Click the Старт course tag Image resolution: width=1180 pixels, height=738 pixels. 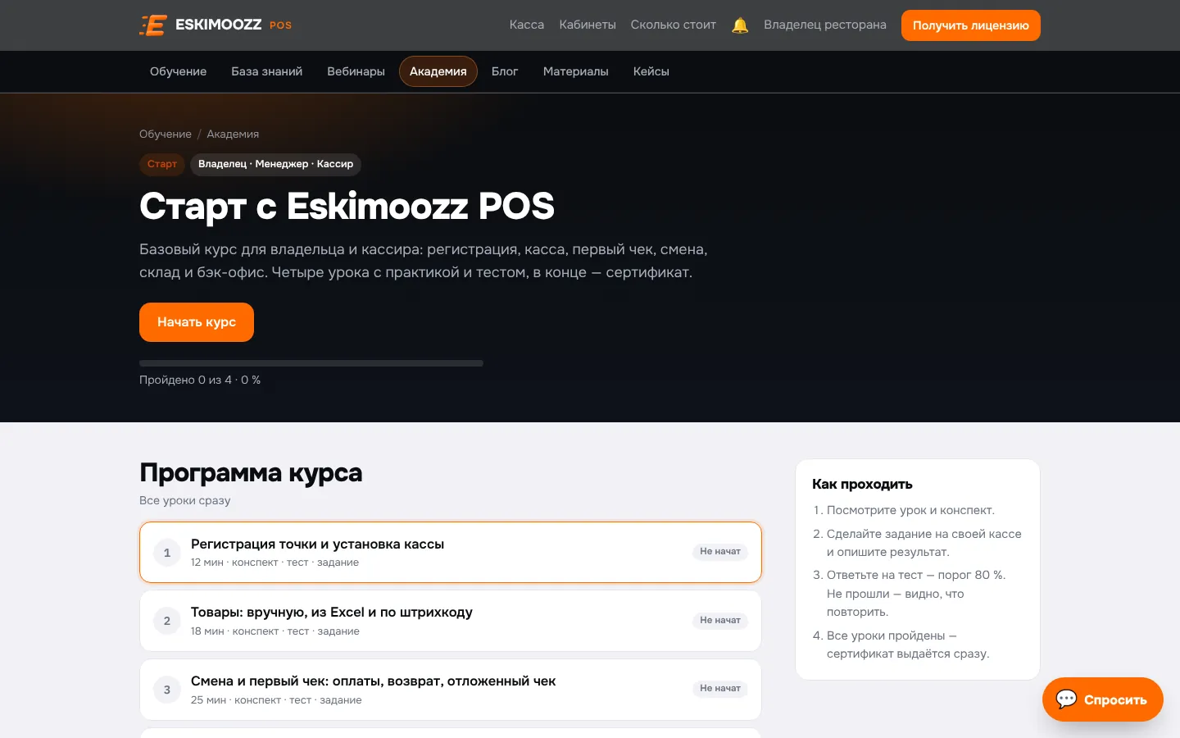pos(162,164)
